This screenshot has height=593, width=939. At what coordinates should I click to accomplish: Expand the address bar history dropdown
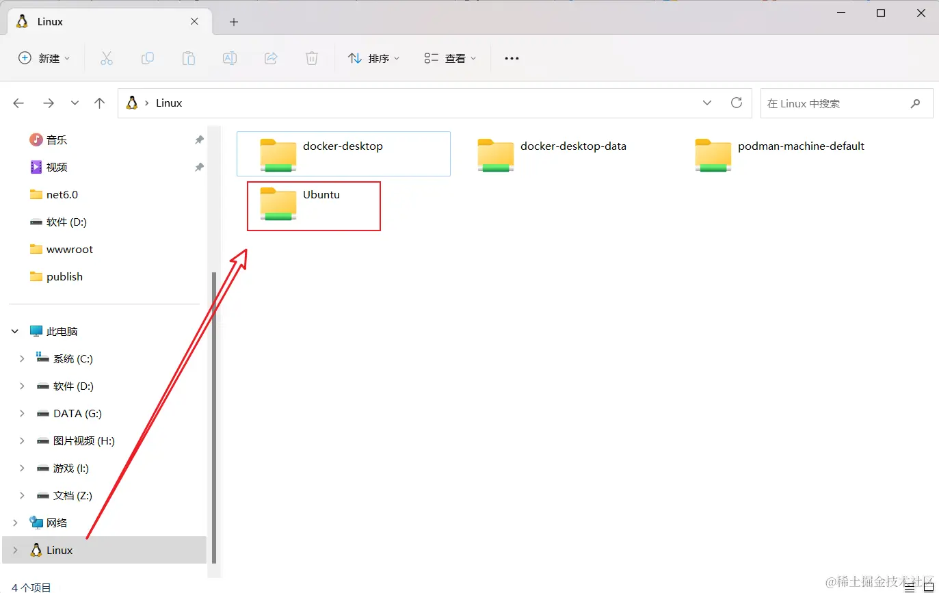[707, 103]
